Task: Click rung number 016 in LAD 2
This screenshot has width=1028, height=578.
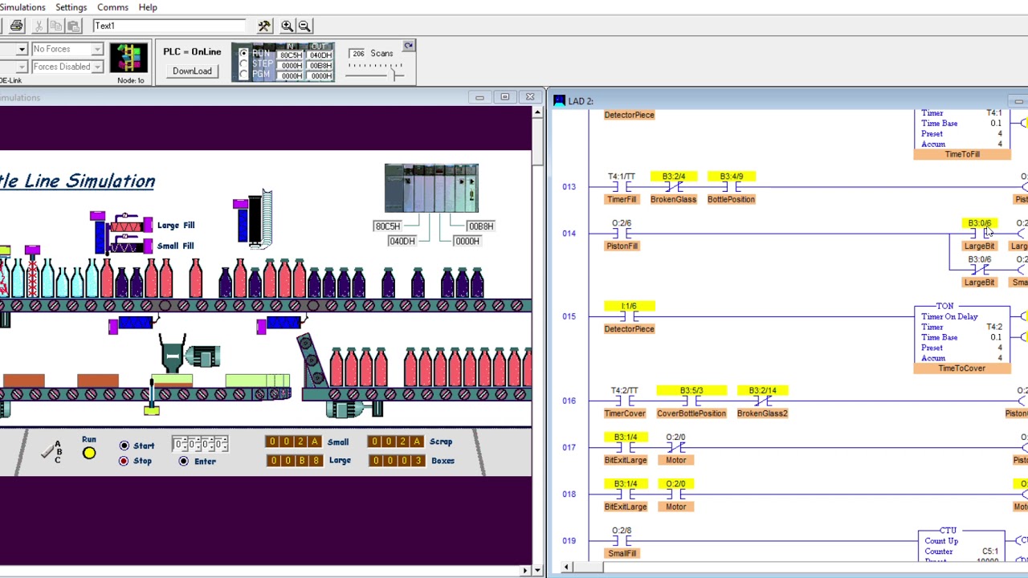Action: point(569,401)
